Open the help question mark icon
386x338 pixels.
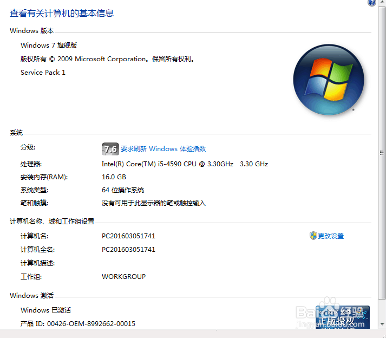371,2
